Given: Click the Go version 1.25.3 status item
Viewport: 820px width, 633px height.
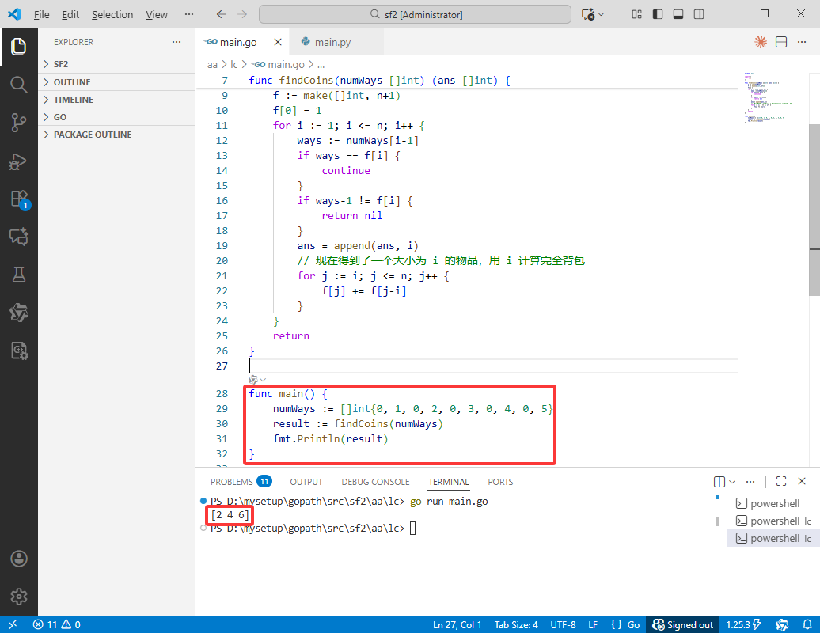Looking at the screenshot, I should tap(743, 624).
